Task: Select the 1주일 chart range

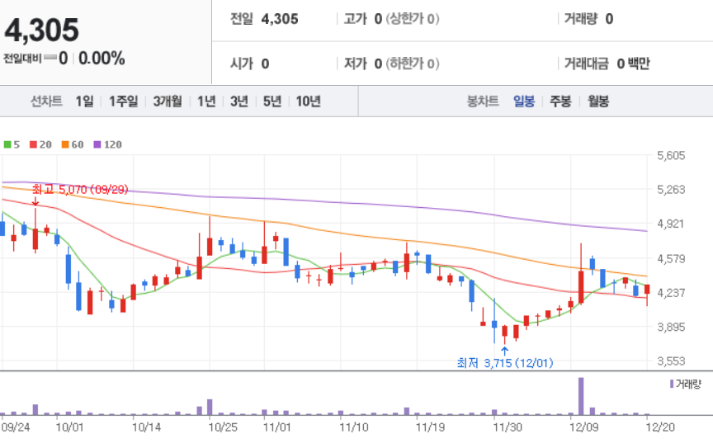Action: (123, 101)
